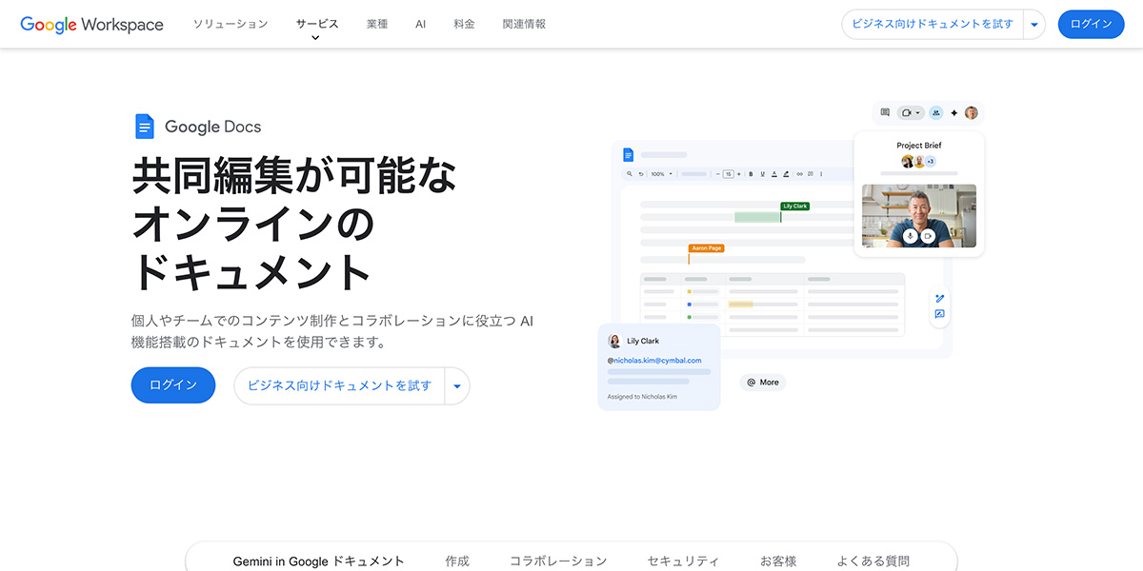Click the Project Brief title

tap(919, 146)
